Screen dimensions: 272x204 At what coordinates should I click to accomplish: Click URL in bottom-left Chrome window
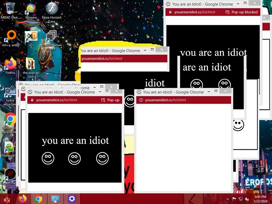click(x=57, y=100)
